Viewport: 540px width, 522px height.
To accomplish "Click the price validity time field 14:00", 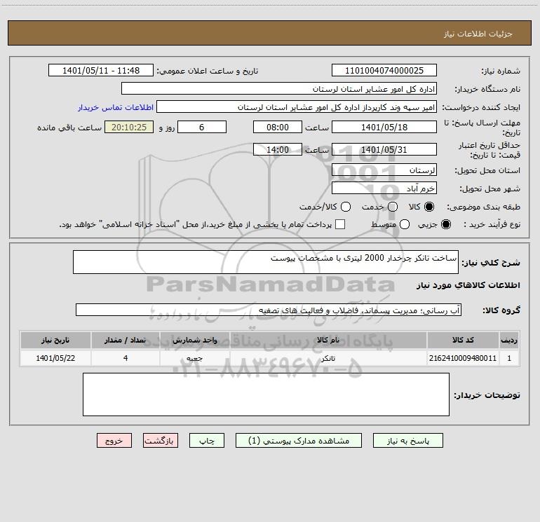I will pyautogui.click(x=278, y=150).
